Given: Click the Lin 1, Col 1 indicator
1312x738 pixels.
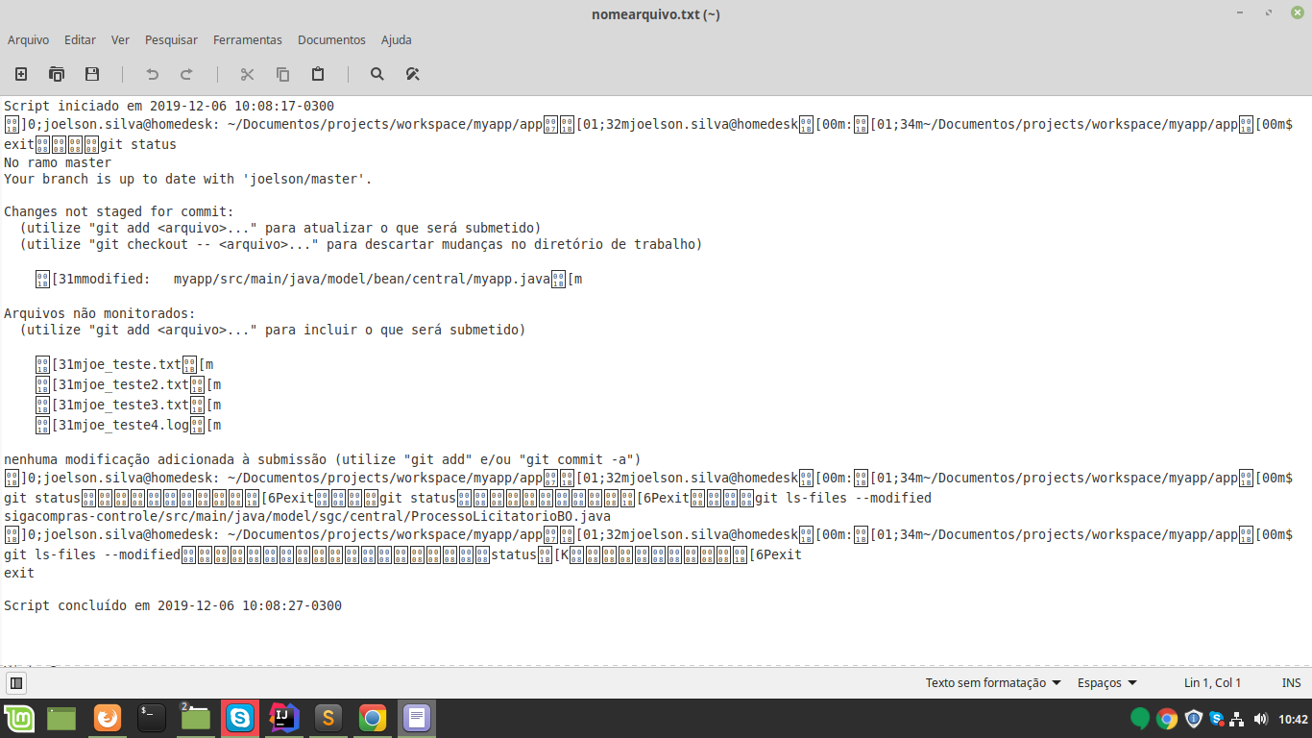Looking at the screenshot, I should click(1212, 683).
